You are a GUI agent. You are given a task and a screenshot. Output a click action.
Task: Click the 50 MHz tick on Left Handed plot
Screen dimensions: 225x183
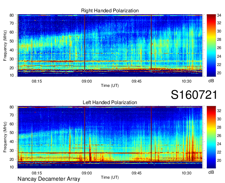(12, 133)
